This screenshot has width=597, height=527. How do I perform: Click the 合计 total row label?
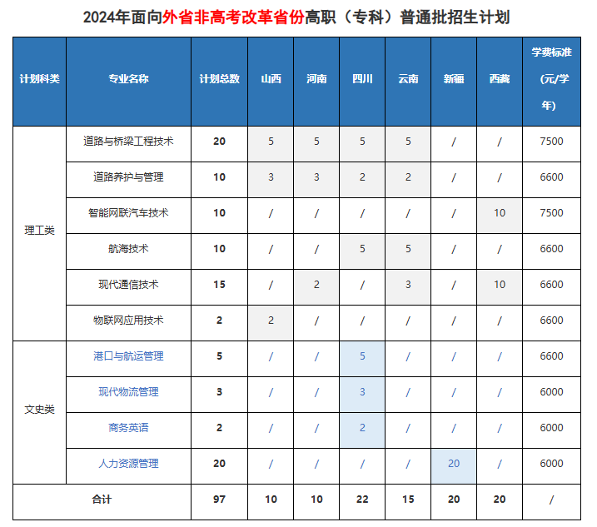(x=102, y=500)
